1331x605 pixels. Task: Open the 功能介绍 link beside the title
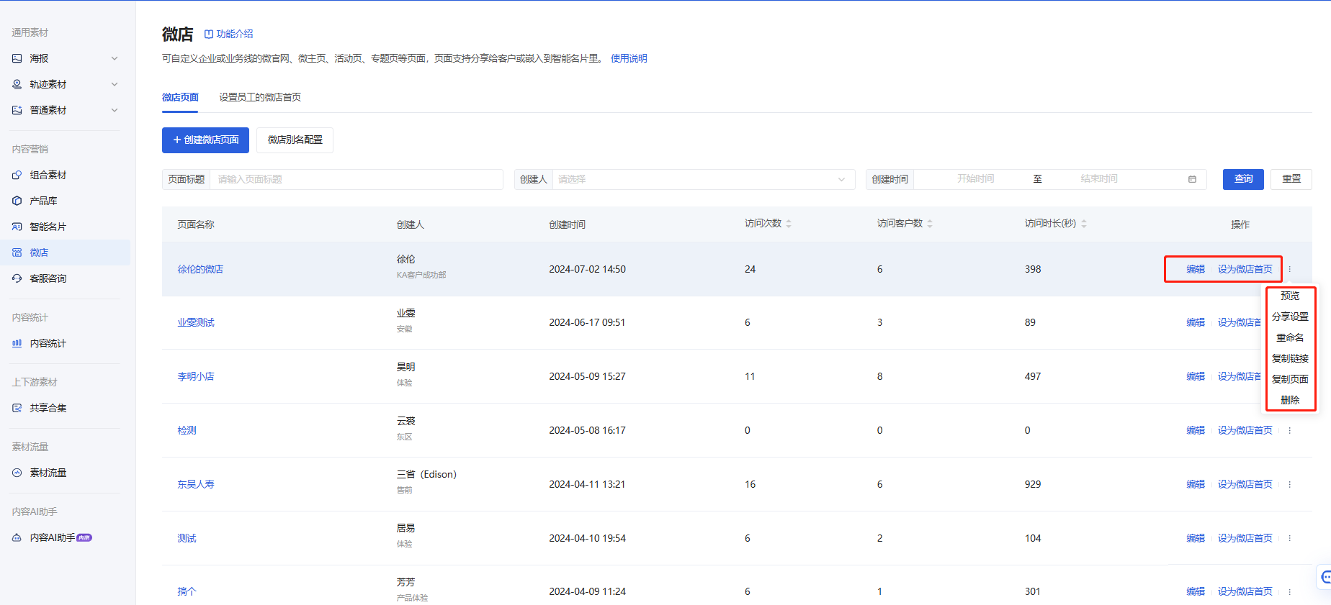click(228, 34)
